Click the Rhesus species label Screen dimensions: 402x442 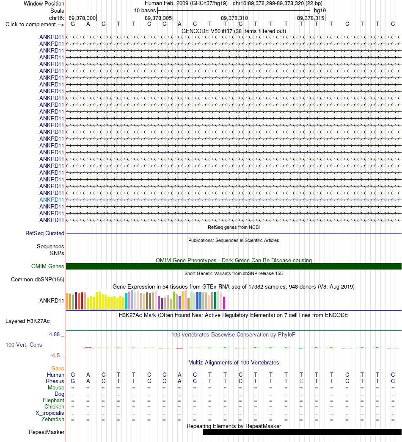click(55, 381)
